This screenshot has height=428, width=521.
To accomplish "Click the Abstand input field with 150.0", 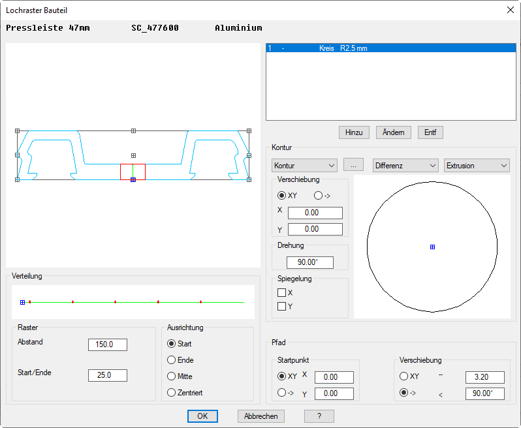I will pos(107,344).
